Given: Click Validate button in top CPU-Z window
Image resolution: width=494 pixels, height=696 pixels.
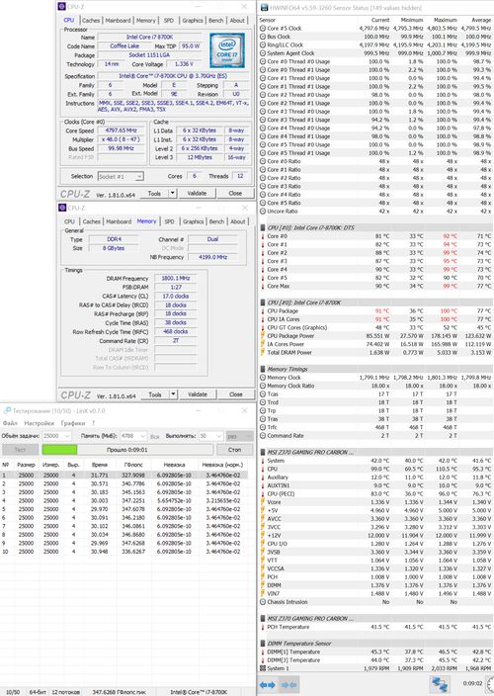Looking at the screenshot, I should click(x=197, y=193).
